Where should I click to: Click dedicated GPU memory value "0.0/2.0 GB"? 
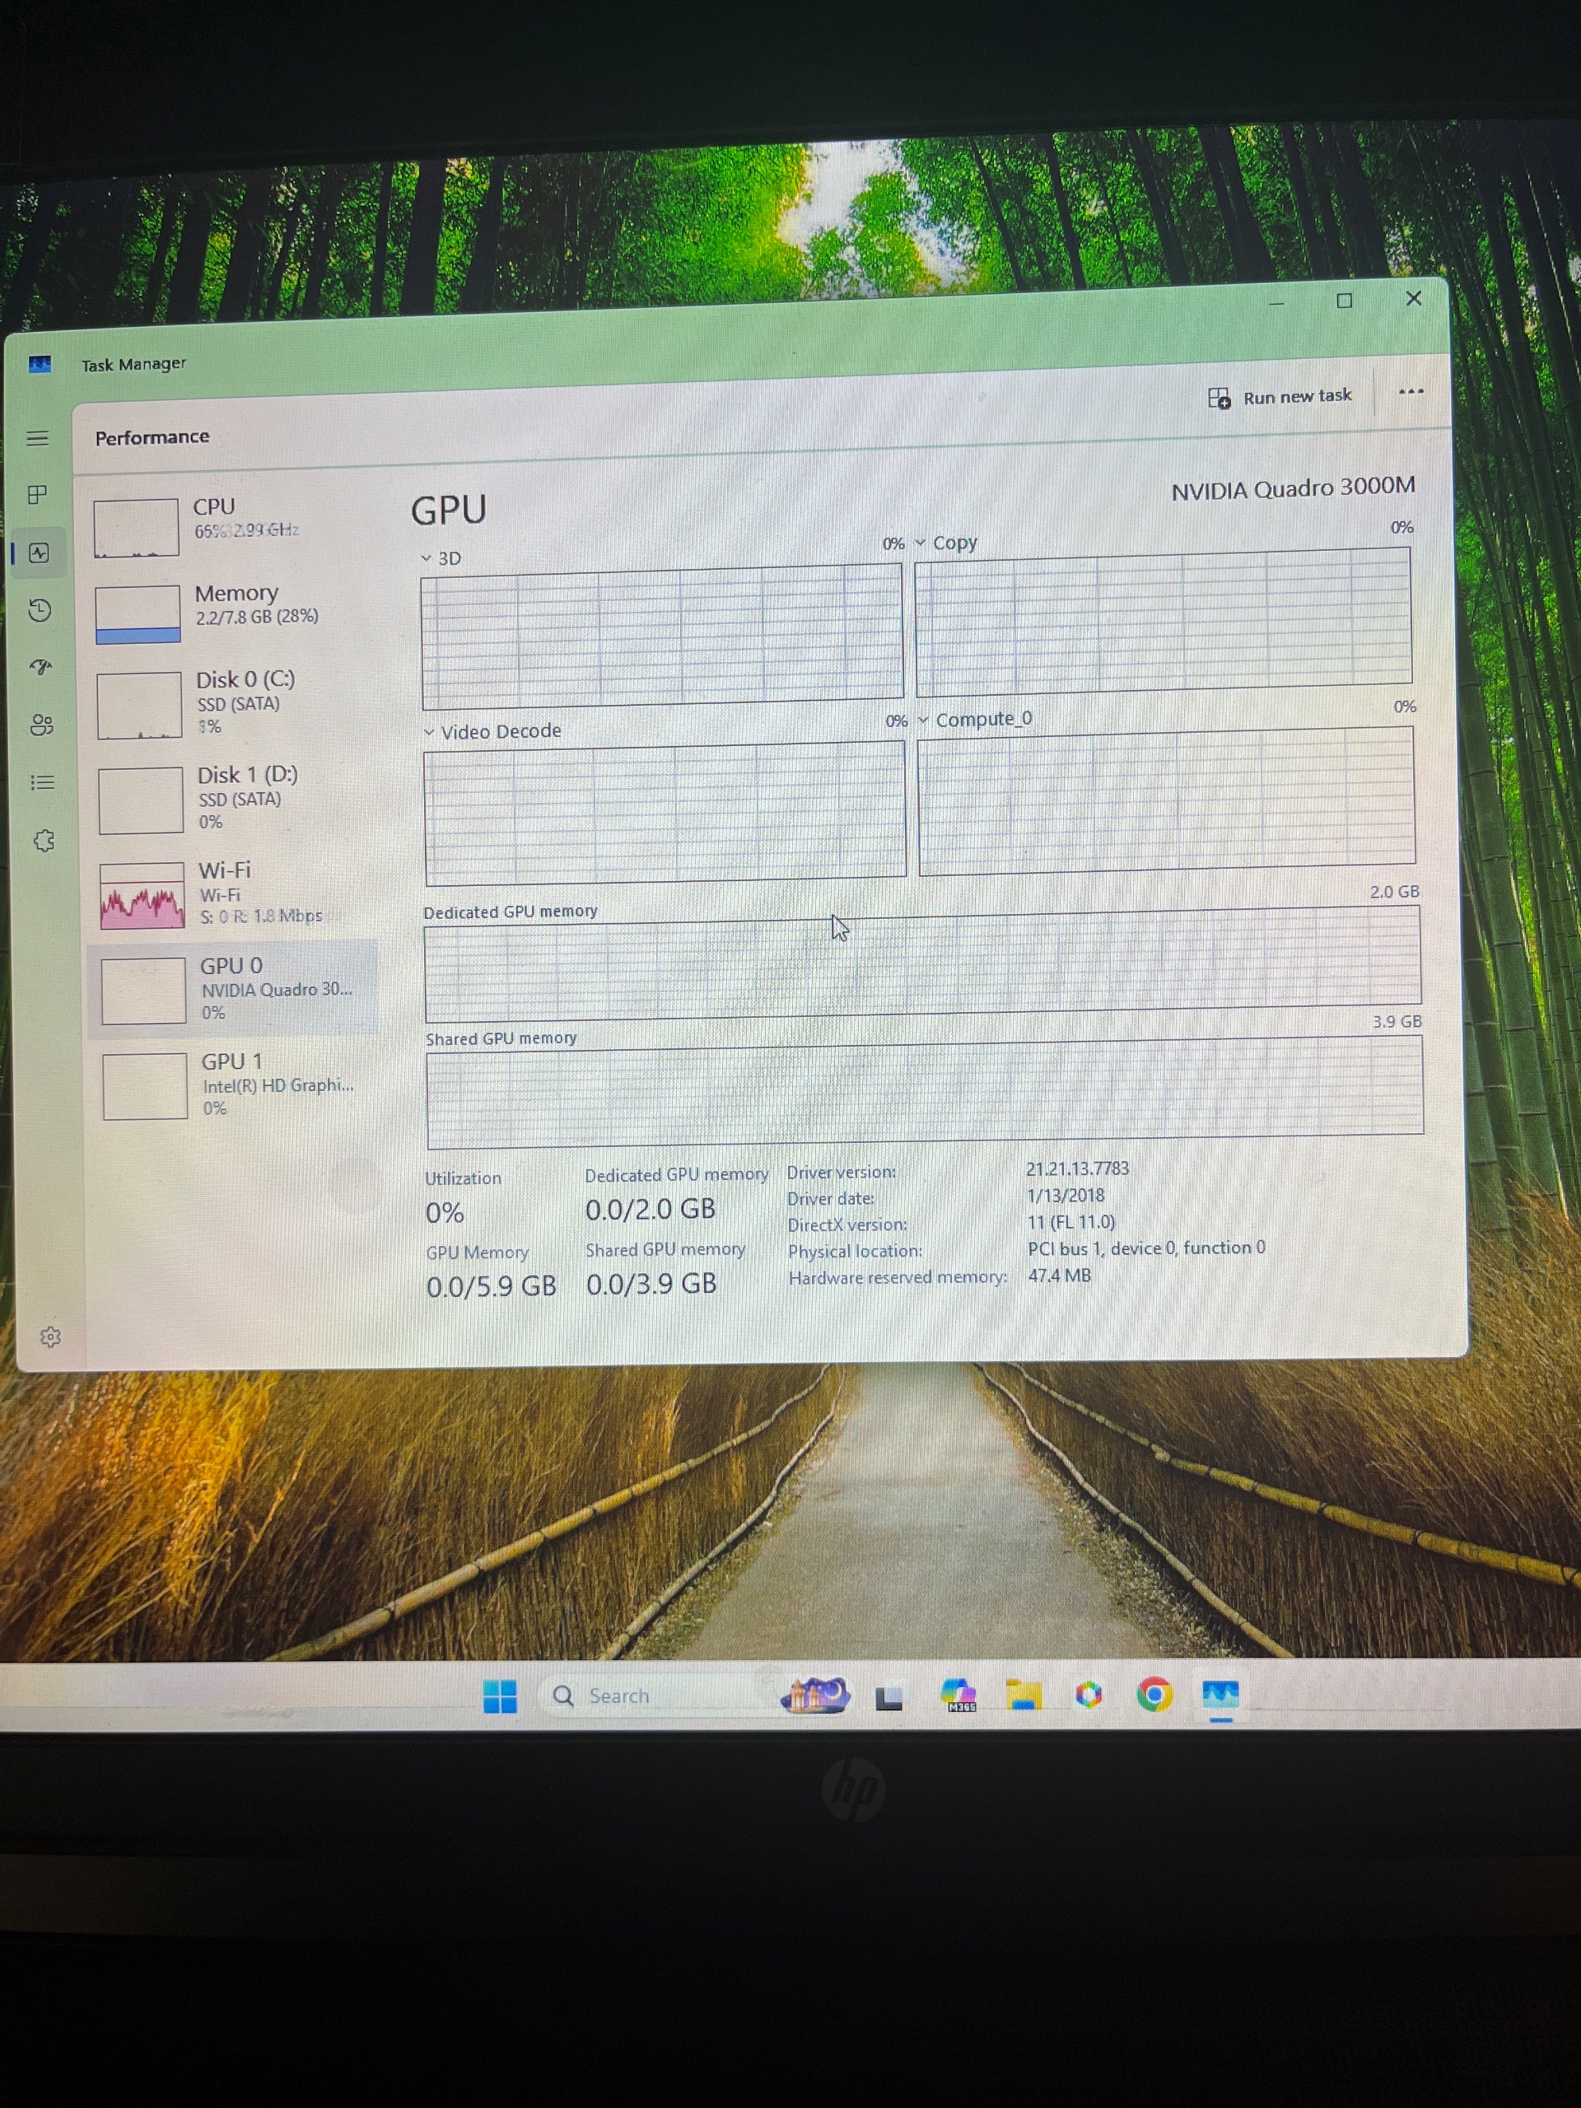click(x=650, y=1210)
